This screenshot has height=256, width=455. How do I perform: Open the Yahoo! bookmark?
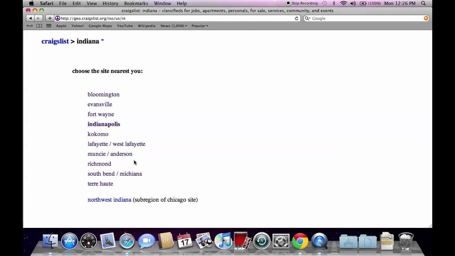pyautogui.click(x=77, y=26)
